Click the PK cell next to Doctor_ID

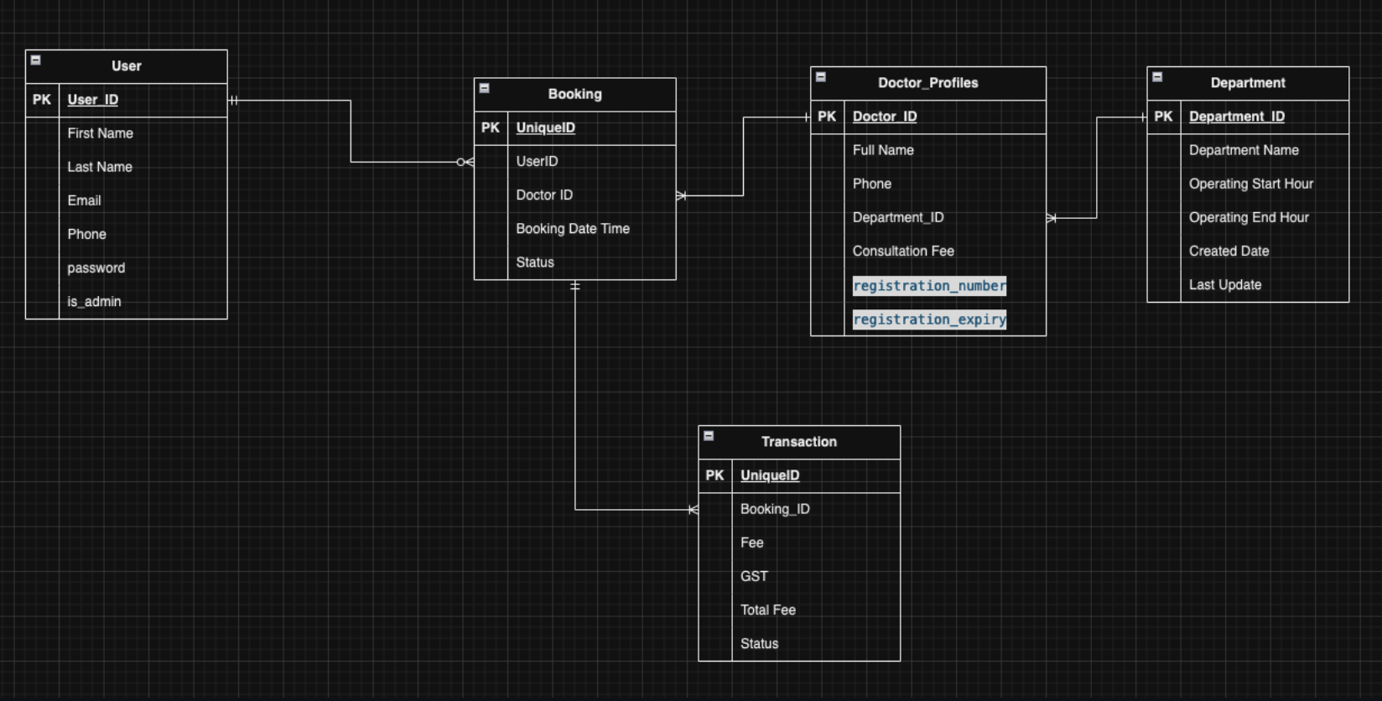click(827, 117)
